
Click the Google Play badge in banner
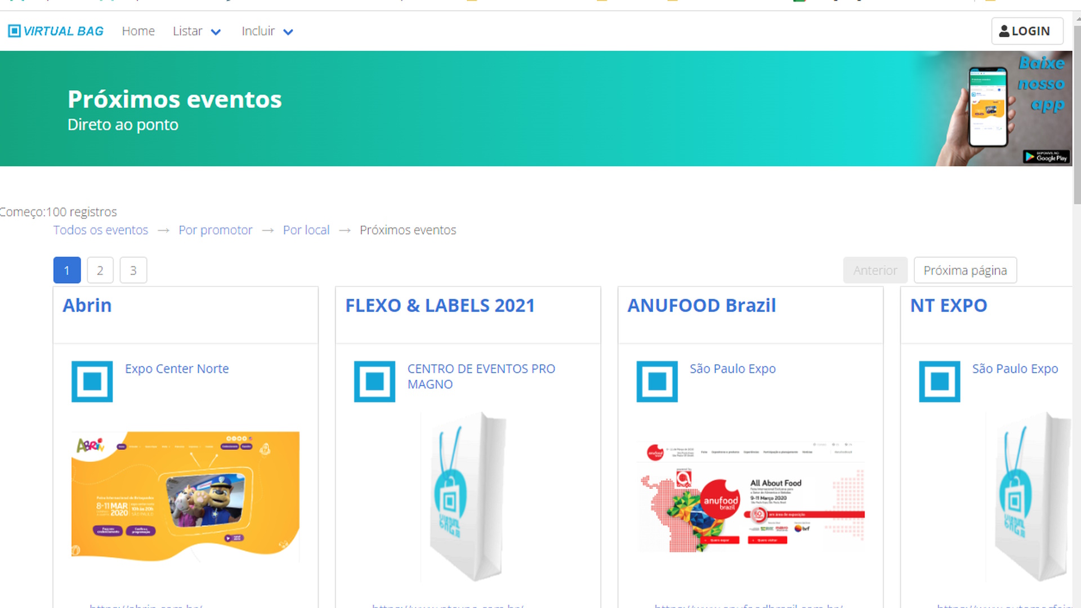1046,157
